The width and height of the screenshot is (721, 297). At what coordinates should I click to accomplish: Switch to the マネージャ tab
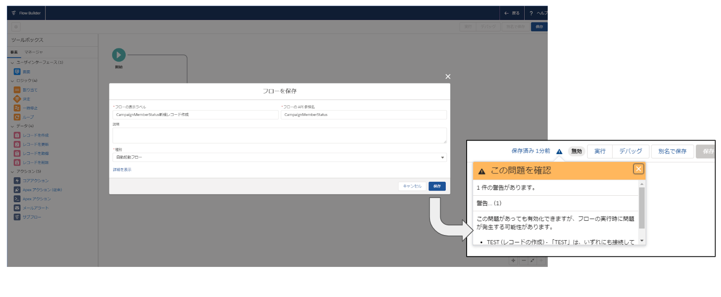(34, 52)
